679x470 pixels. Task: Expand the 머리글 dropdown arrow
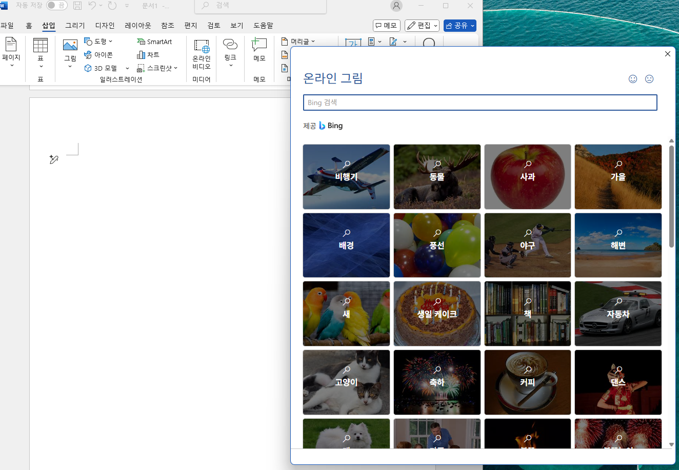313,42
